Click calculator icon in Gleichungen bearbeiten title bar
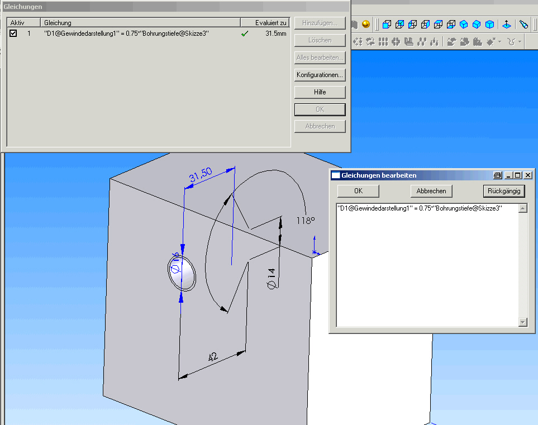Viewport: 538px width, 425px height. click(x=498, y=175)
